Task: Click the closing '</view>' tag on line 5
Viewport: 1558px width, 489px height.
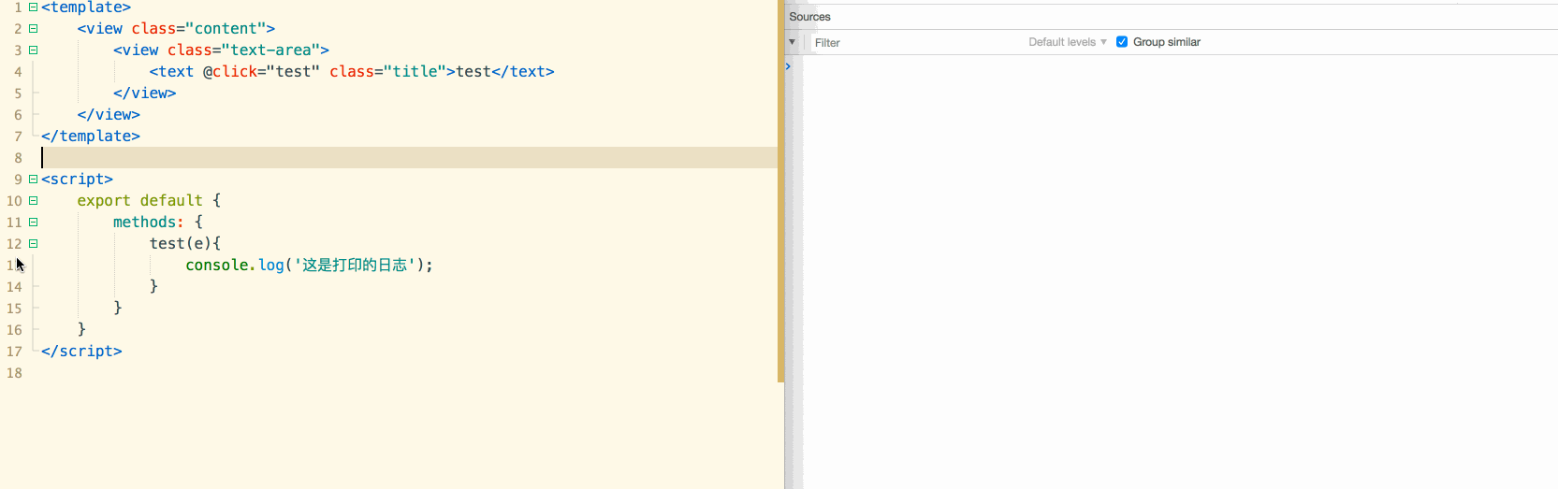Action: click(144, 93)
